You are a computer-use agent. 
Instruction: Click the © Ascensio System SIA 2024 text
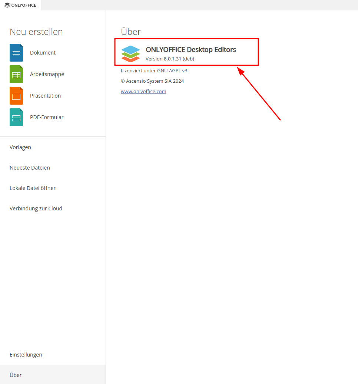[152, 81]
